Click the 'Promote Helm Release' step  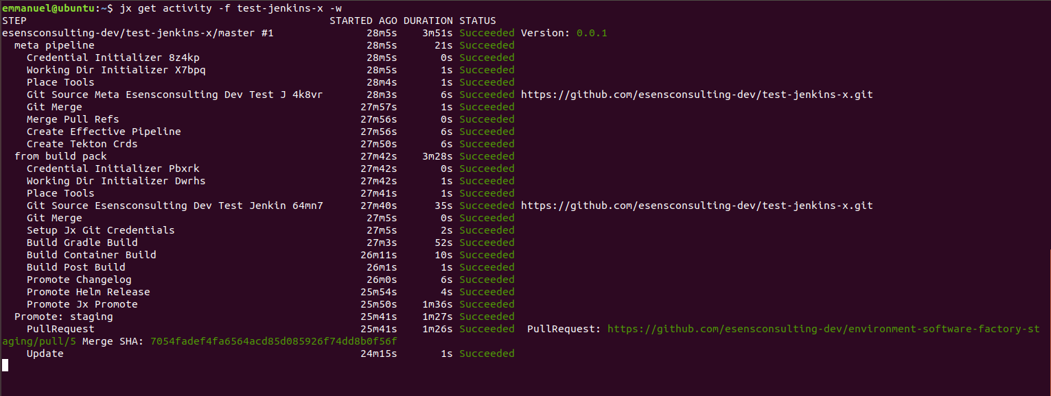pos(89,292)
